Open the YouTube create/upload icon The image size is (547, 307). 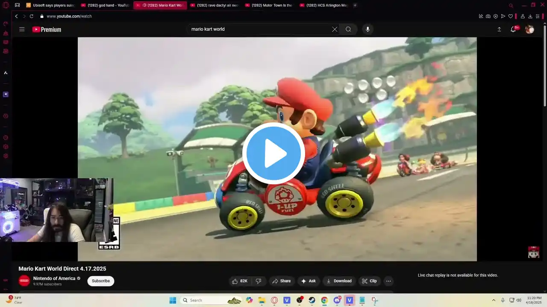(499, 29)
